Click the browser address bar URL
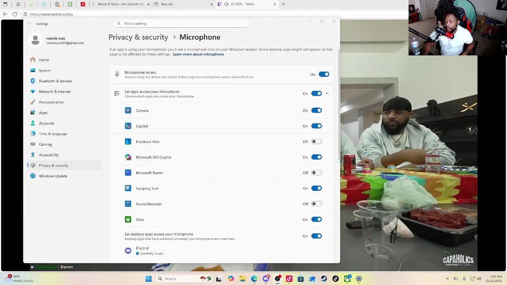Image resolution: width=507 pixels, height=285 pixels. click(51, 14)
